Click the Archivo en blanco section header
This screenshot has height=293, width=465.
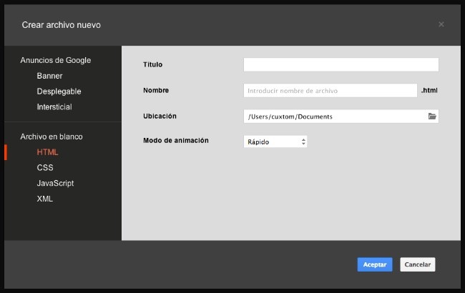(x=51, y=136)
